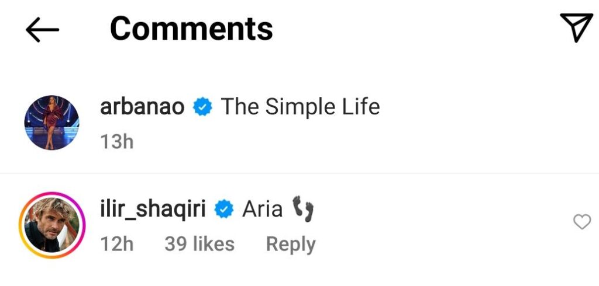
Task: Select the caption text The Simple Life
Action: click(300, 107)
